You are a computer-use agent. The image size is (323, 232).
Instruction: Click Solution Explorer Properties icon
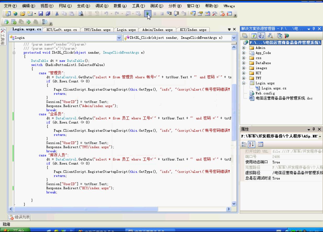click(x=245, y=36)
